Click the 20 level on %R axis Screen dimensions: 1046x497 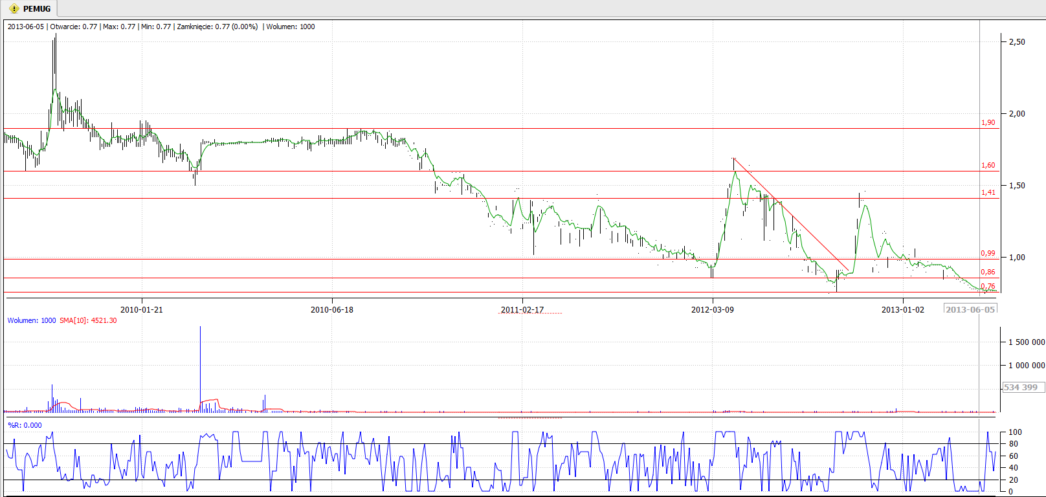1014,480
